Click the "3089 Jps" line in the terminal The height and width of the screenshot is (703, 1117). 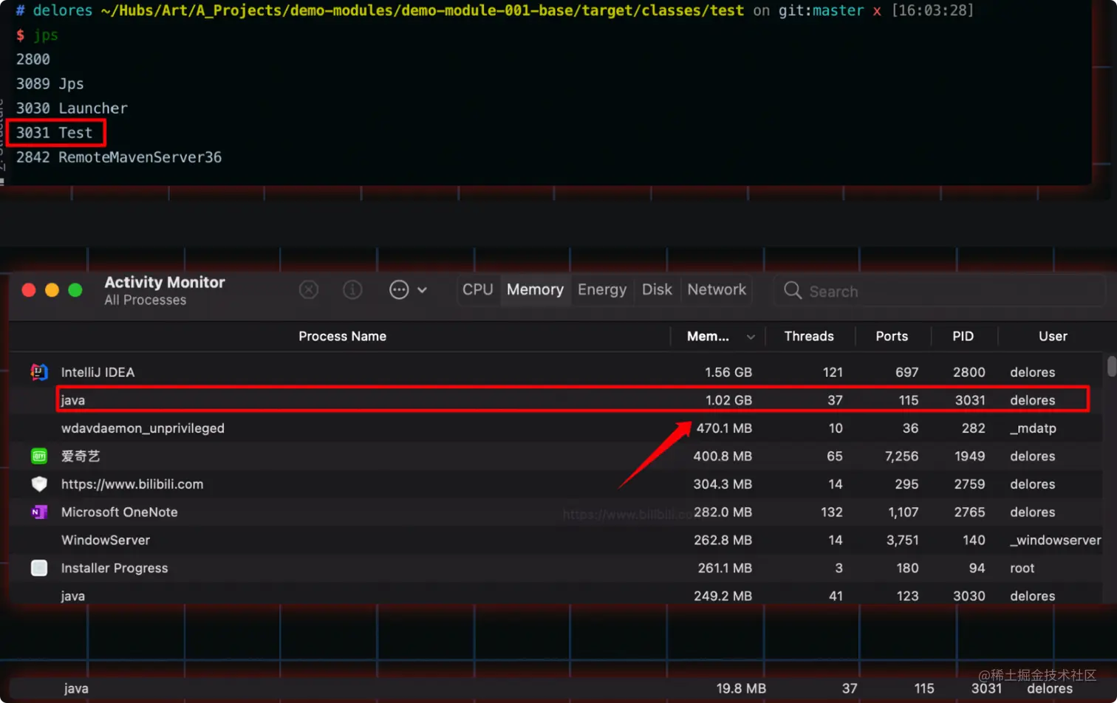pos(50,83)
